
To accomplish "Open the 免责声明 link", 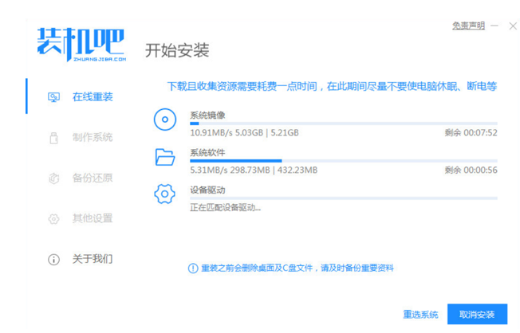I will [468, 25].
